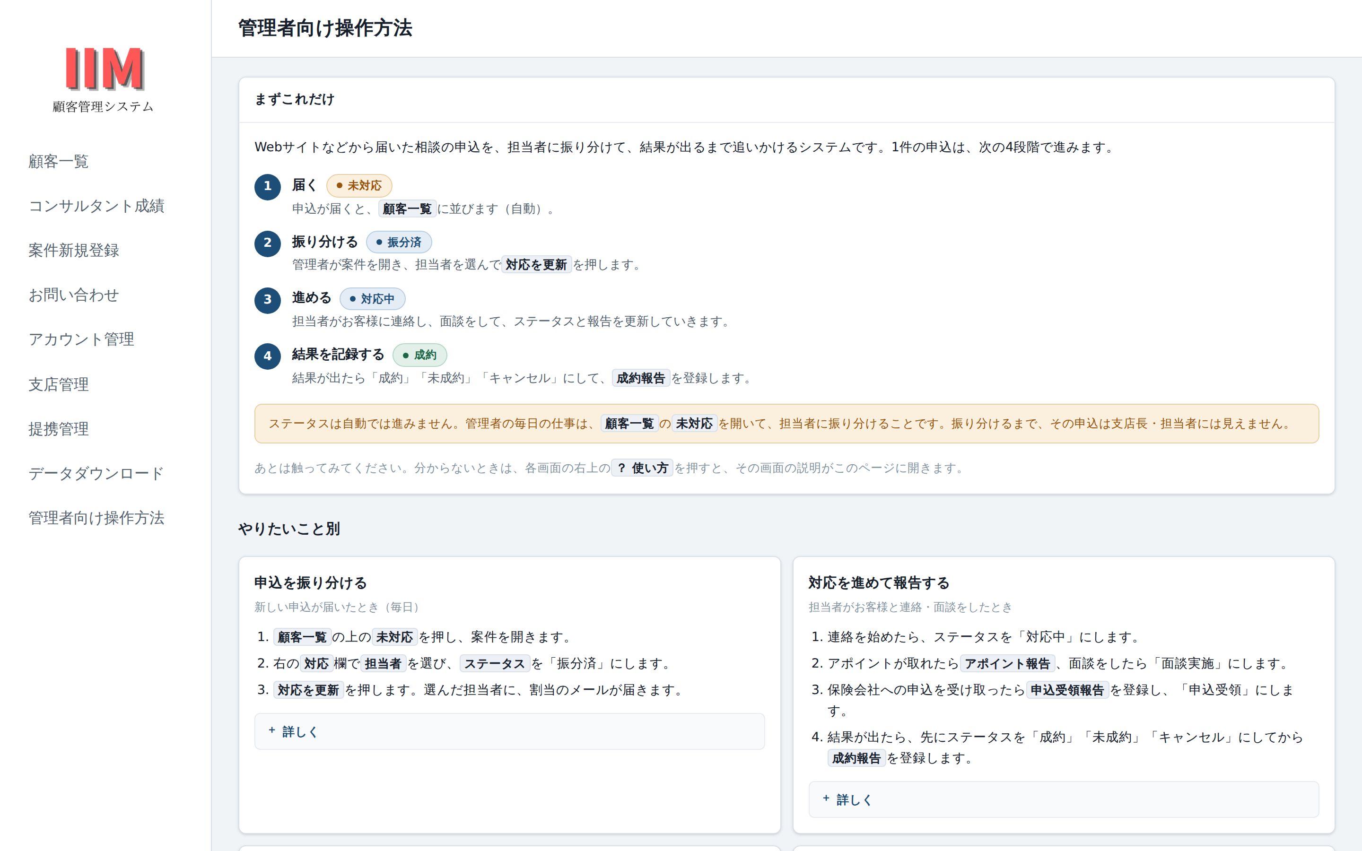Click the ？ 使い方 keycap label
This screenshot has width=1362, height=851.
pos(642,468)
